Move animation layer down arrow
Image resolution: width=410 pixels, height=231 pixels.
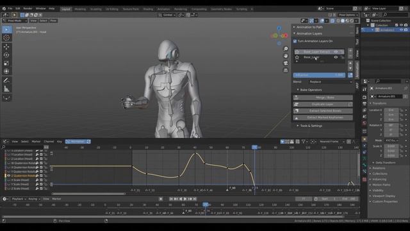click(350, 69)
